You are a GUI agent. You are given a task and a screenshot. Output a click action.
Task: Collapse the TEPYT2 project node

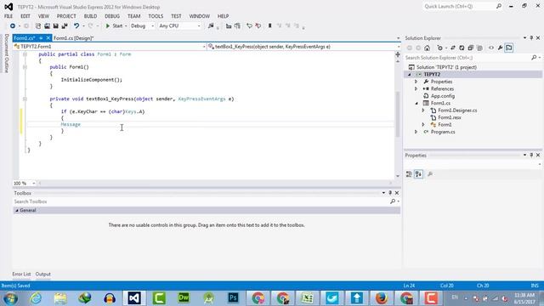click(x=410, y=75)
